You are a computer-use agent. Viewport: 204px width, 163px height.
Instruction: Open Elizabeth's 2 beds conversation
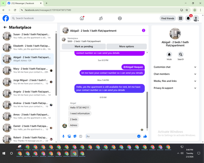[27, 47]
